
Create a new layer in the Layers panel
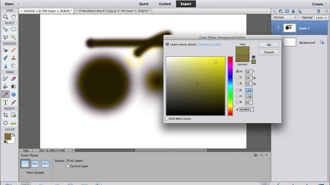(275, 11)
